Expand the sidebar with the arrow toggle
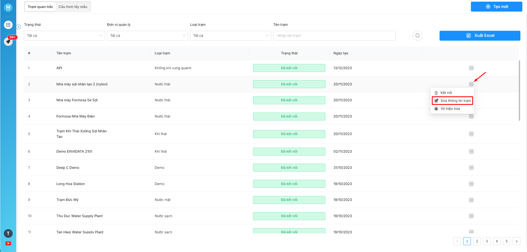Viewport: 527px width, 252px height. tap(19, 27)
